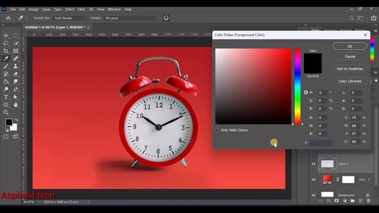Create a new layer icon
Image resolution: width=379 pixels, height=213 pixels.
pos(361,201)
